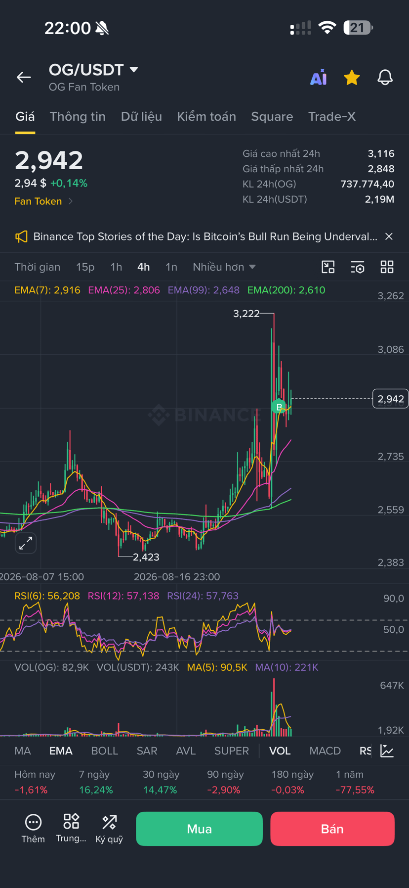
Task: Tap the back arrow icon
Action: (x=24, y=77)
